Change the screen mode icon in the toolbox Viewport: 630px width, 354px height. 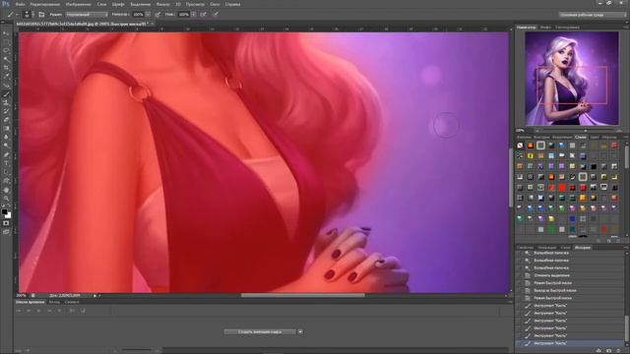(x=6, y=232)
